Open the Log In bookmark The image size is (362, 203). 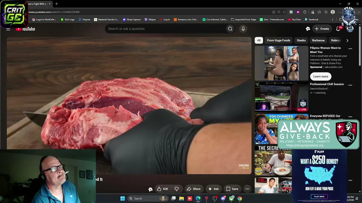(x=165, y=20)
